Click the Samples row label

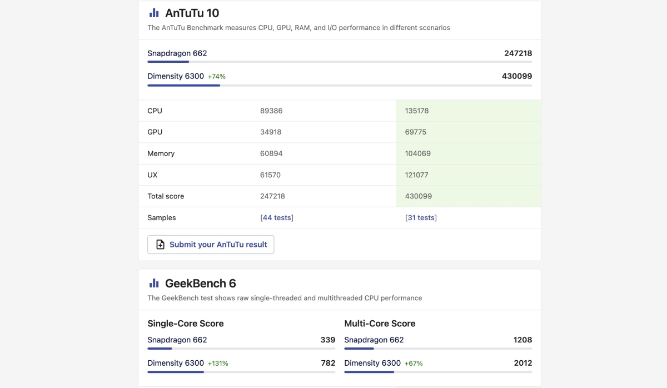click(x=162, y=218)
